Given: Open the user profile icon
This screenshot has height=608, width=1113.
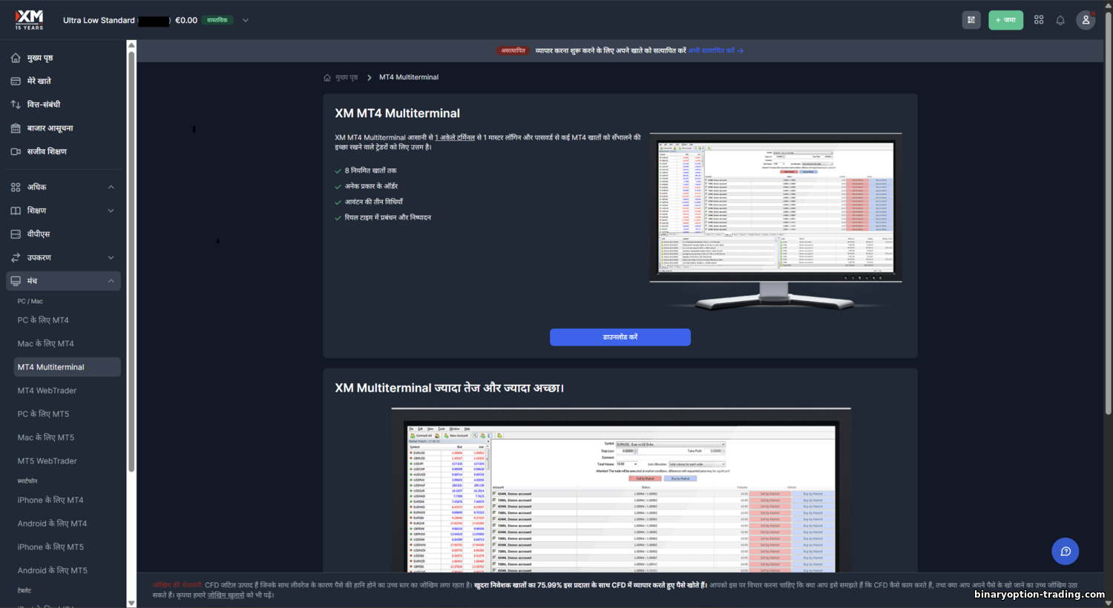Looking at the screenshot, I should click(1086, 20).
